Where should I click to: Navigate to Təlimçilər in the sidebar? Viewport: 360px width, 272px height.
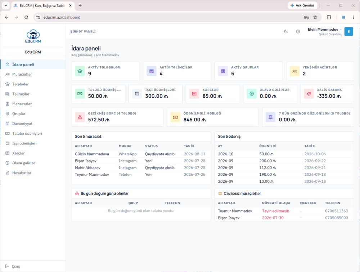point(33,94)
